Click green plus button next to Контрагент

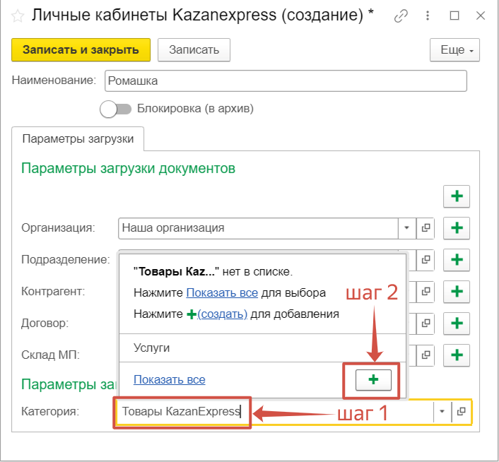click(x=457, y=291)
